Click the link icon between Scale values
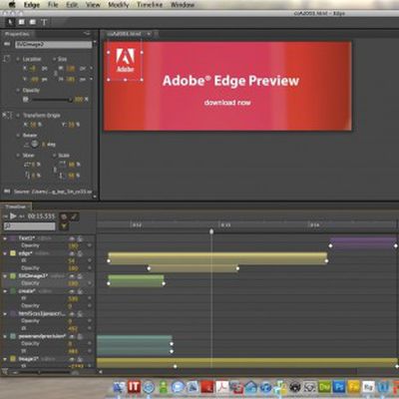 click(55, 170)
